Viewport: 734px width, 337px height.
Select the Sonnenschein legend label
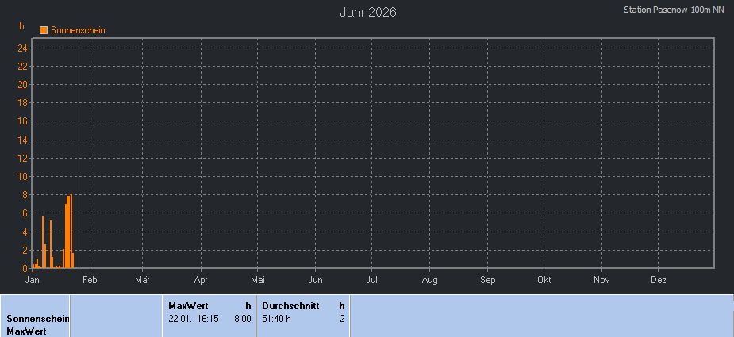coord(78,30)
